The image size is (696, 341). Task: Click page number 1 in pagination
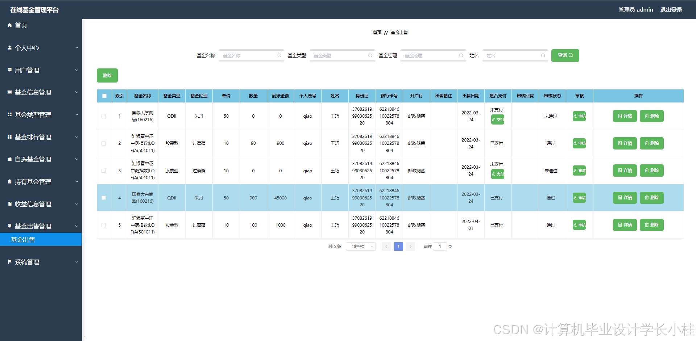398,247
